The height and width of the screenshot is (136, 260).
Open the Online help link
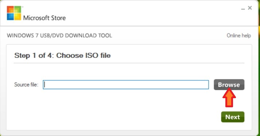pos(239,35)
